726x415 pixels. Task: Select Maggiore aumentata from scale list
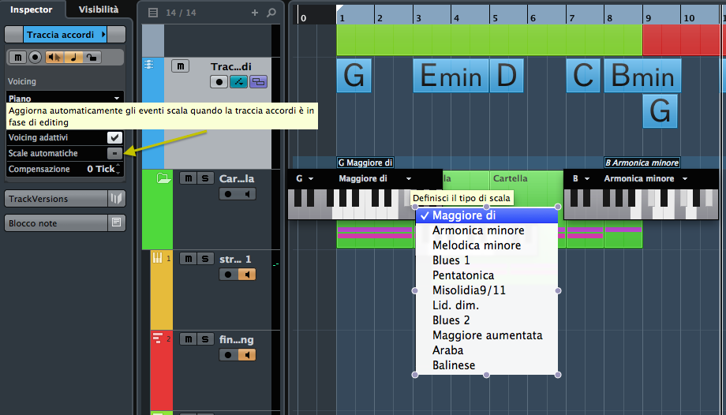pos(487,335)
